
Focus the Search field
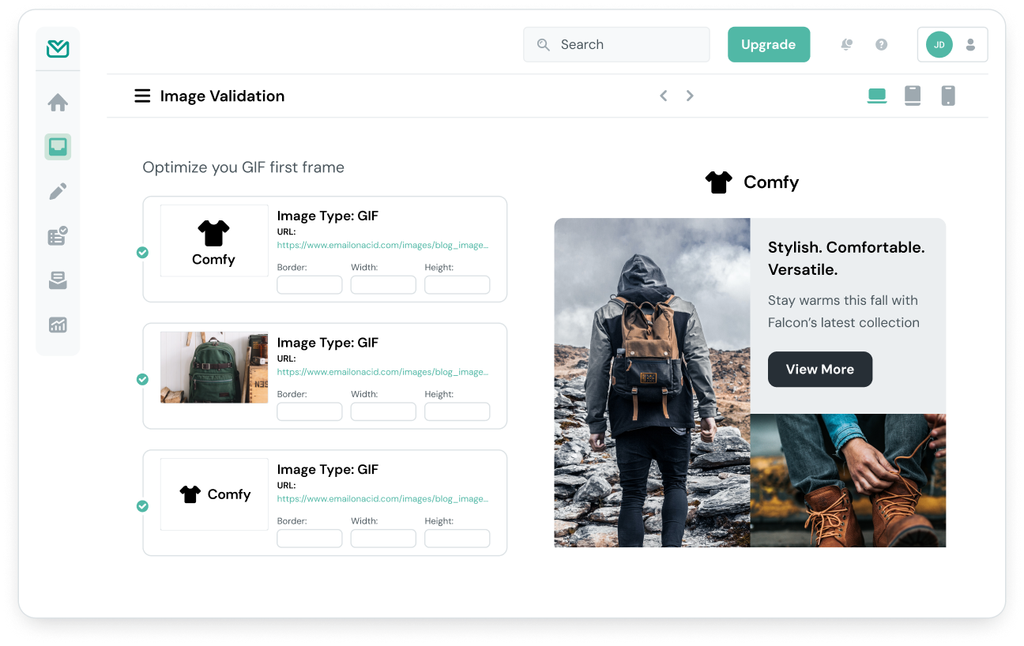click(x=616, y=44)
